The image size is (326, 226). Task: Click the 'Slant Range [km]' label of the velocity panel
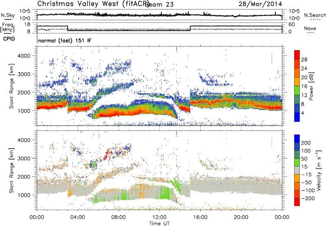click(x=11, y=170)
